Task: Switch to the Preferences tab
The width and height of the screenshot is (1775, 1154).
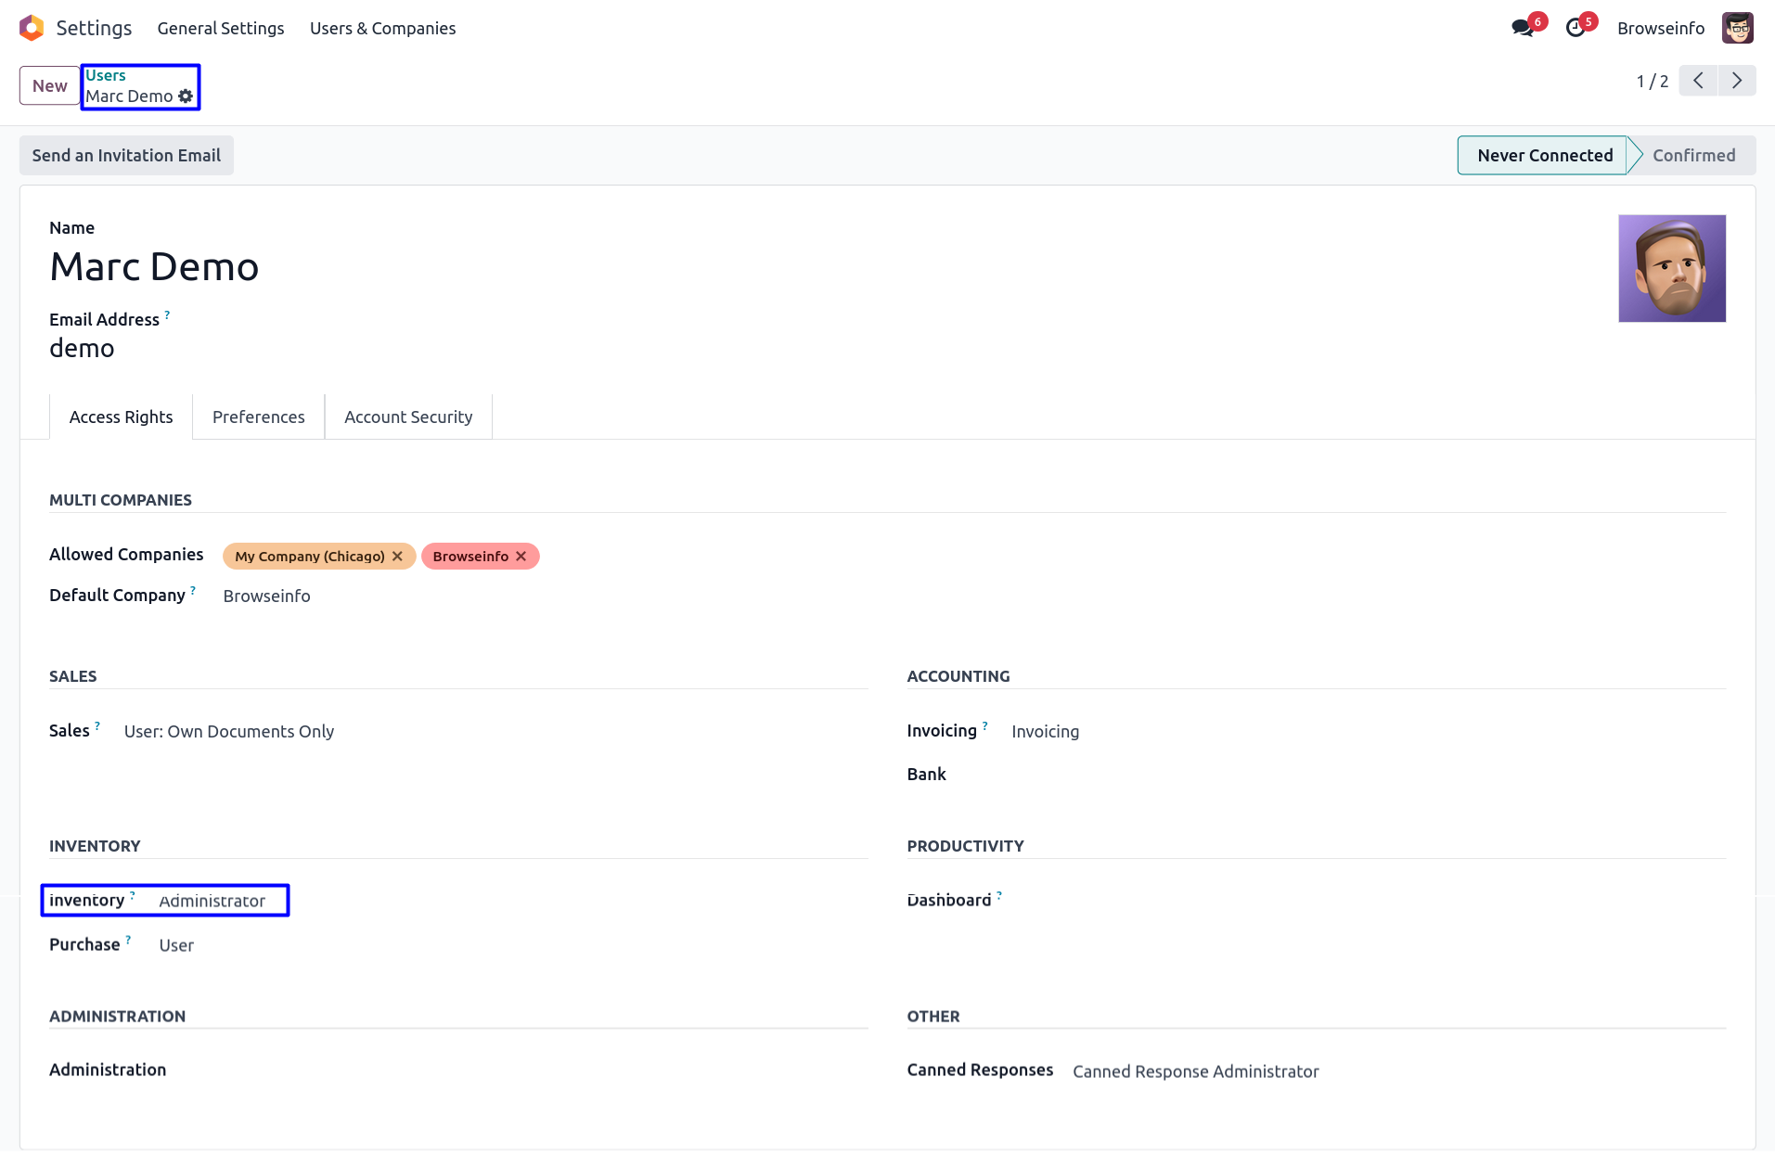Action: [x=258, y=417]
